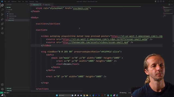The width and height of the screenshot is (174, 97).
Task: Open the Edit menu
Action: tap(9, 2)
